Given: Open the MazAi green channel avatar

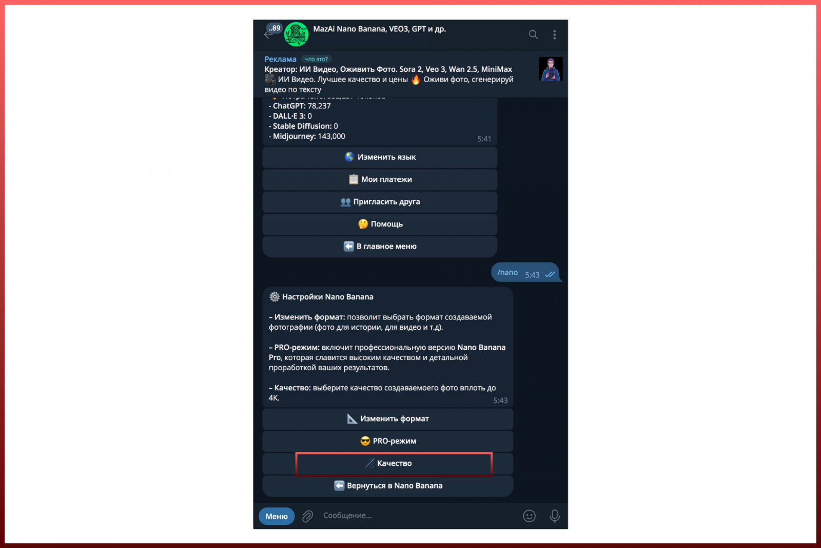Looking at the screenshot, I should pos(296,34).
